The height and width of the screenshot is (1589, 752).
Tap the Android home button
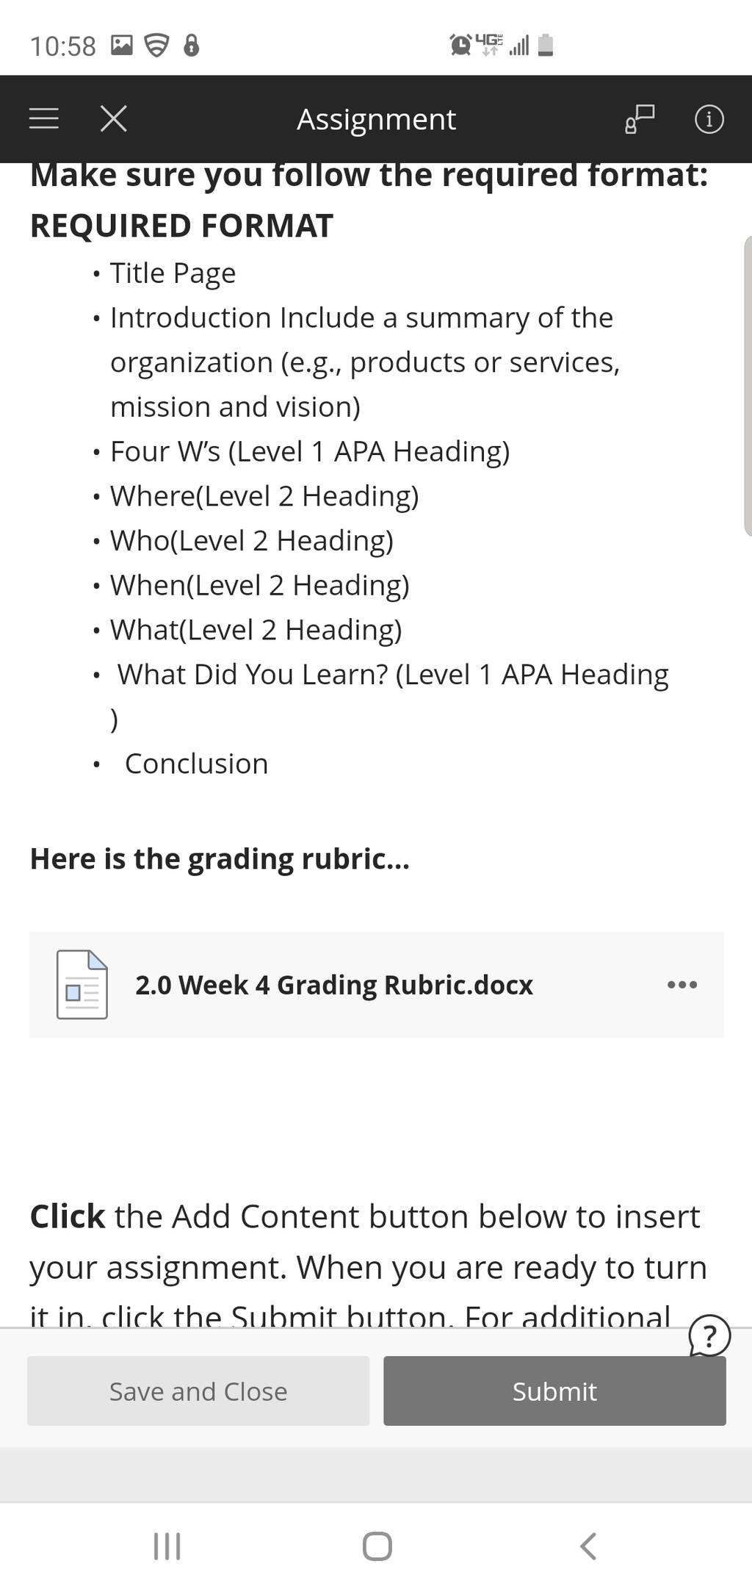pyautogui.click(x=377, y=1546)
